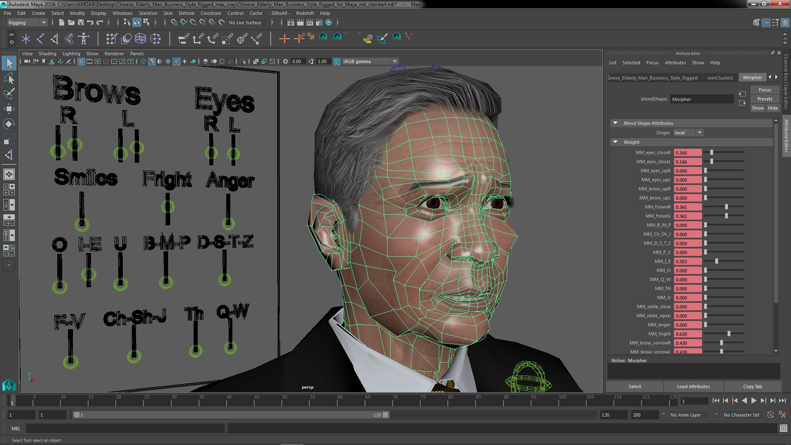
Task: Click the Focus button
Action: tap(765, 90)
